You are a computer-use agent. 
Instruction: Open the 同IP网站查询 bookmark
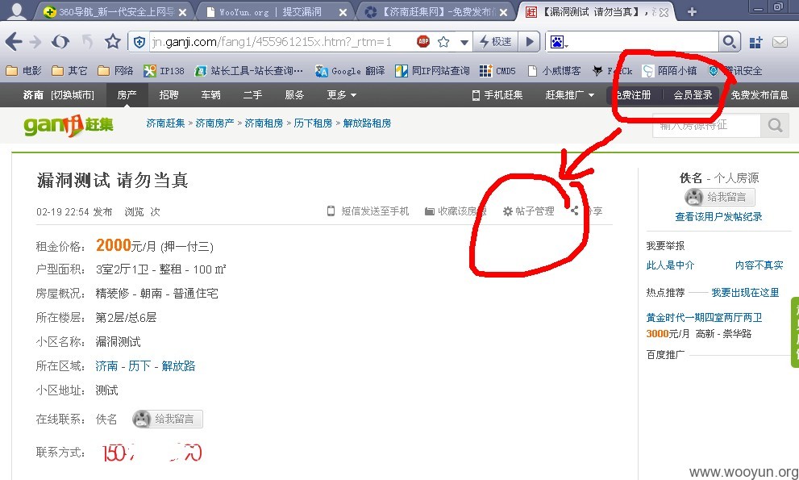pos(432,71)
